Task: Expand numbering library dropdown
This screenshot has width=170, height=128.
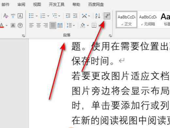Action: coord(48,16)
